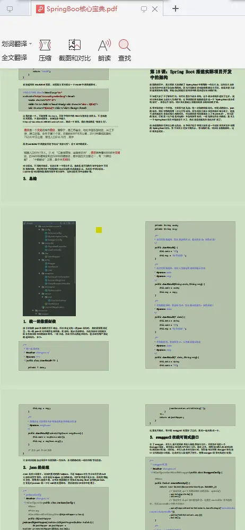Click the monitor icon inside SpringBoo tab
245x530 pixels.
pos(144,9)
